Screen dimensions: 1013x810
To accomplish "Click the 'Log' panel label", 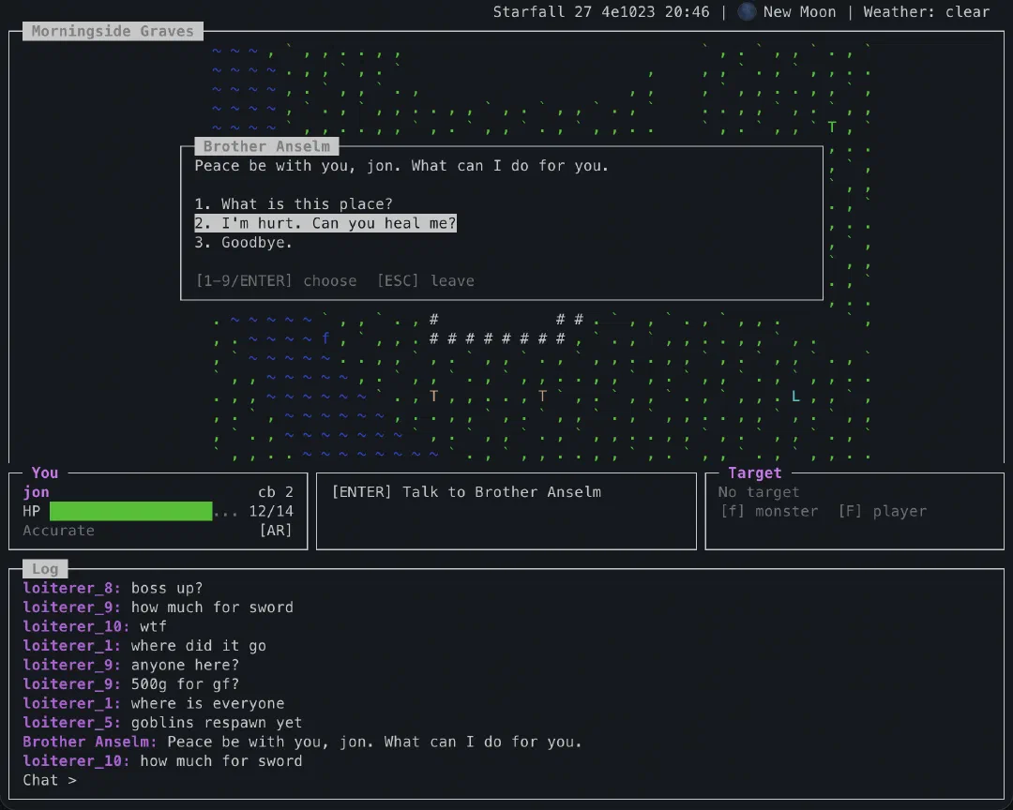I will (x=45, y=569).
